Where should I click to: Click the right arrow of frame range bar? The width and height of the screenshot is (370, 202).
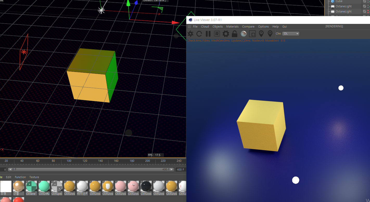[x=172, y=170]
